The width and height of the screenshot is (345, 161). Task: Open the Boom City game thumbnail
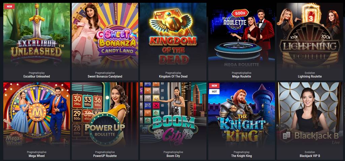pos(173,115)
